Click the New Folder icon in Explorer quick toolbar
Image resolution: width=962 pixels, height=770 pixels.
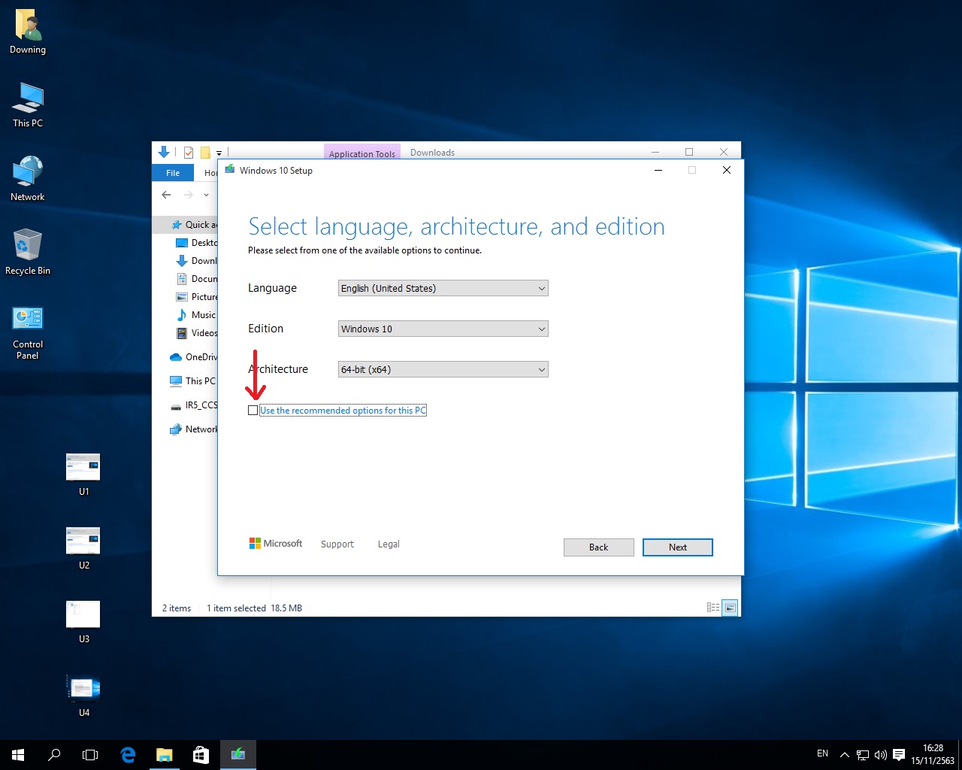tap(204, 153)
